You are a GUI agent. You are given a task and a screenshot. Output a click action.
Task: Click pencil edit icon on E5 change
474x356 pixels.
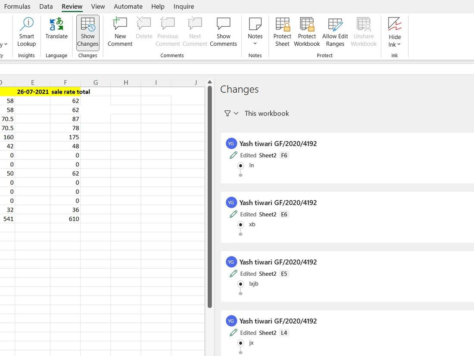tap(233, 274)
